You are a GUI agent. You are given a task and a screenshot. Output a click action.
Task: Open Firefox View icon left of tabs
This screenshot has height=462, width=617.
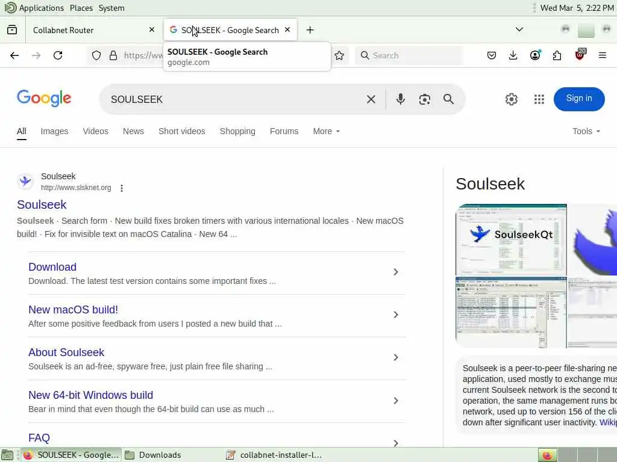pyautogui.click(x=12, y=30)
